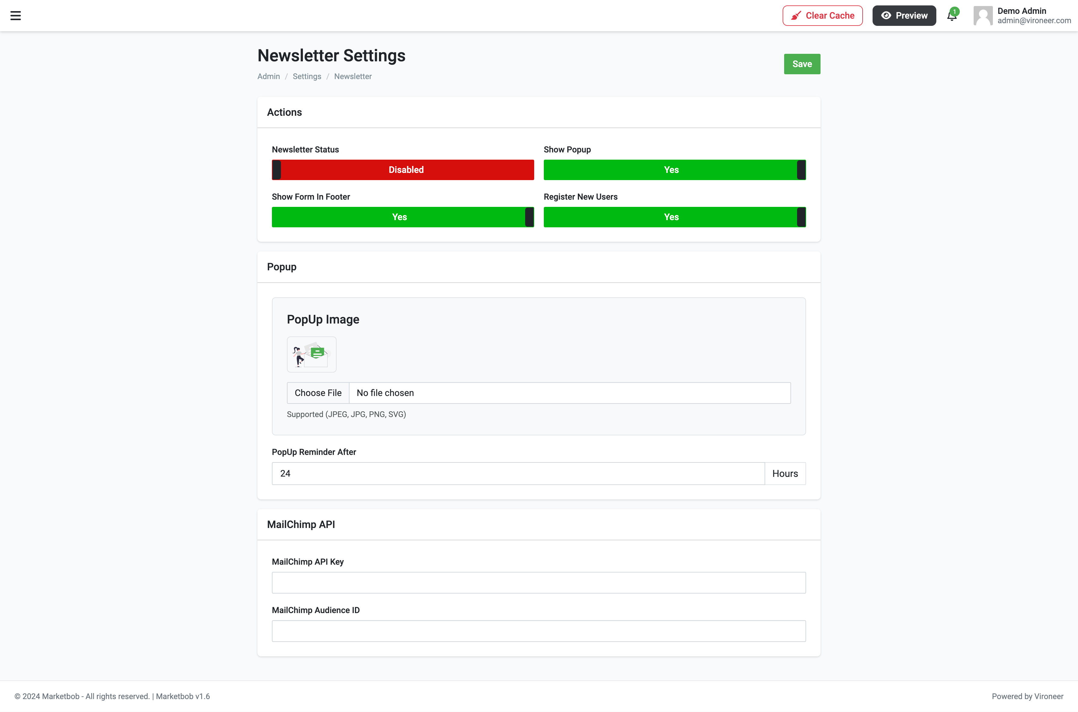Focus the MailChimp API Key input

(538, 583)
